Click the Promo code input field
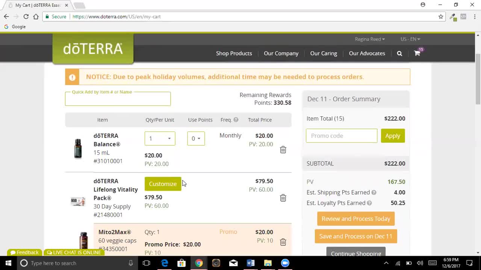This screenshot has width=481, height=270. coord(342,136)
